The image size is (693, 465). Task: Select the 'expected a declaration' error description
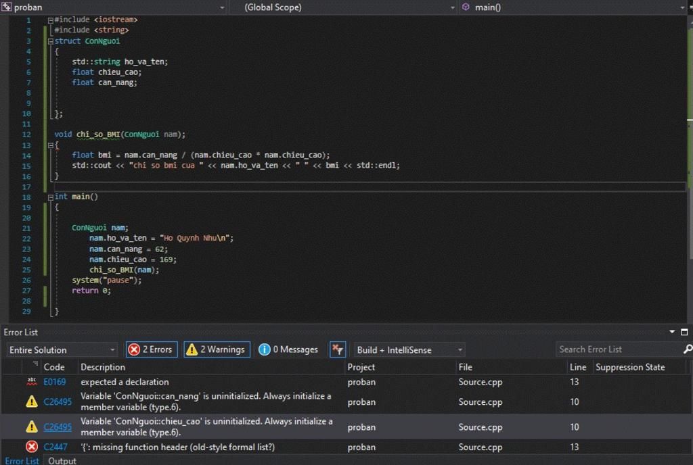pyautogui.click(x=125, y=382)
